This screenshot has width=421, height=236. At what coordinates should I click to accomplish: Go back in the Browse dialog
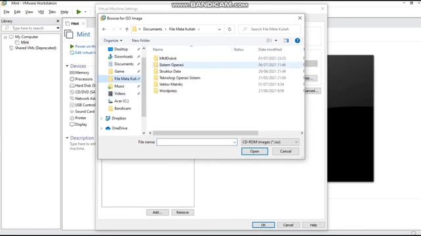pyautogui.click(x=104, y=29)
